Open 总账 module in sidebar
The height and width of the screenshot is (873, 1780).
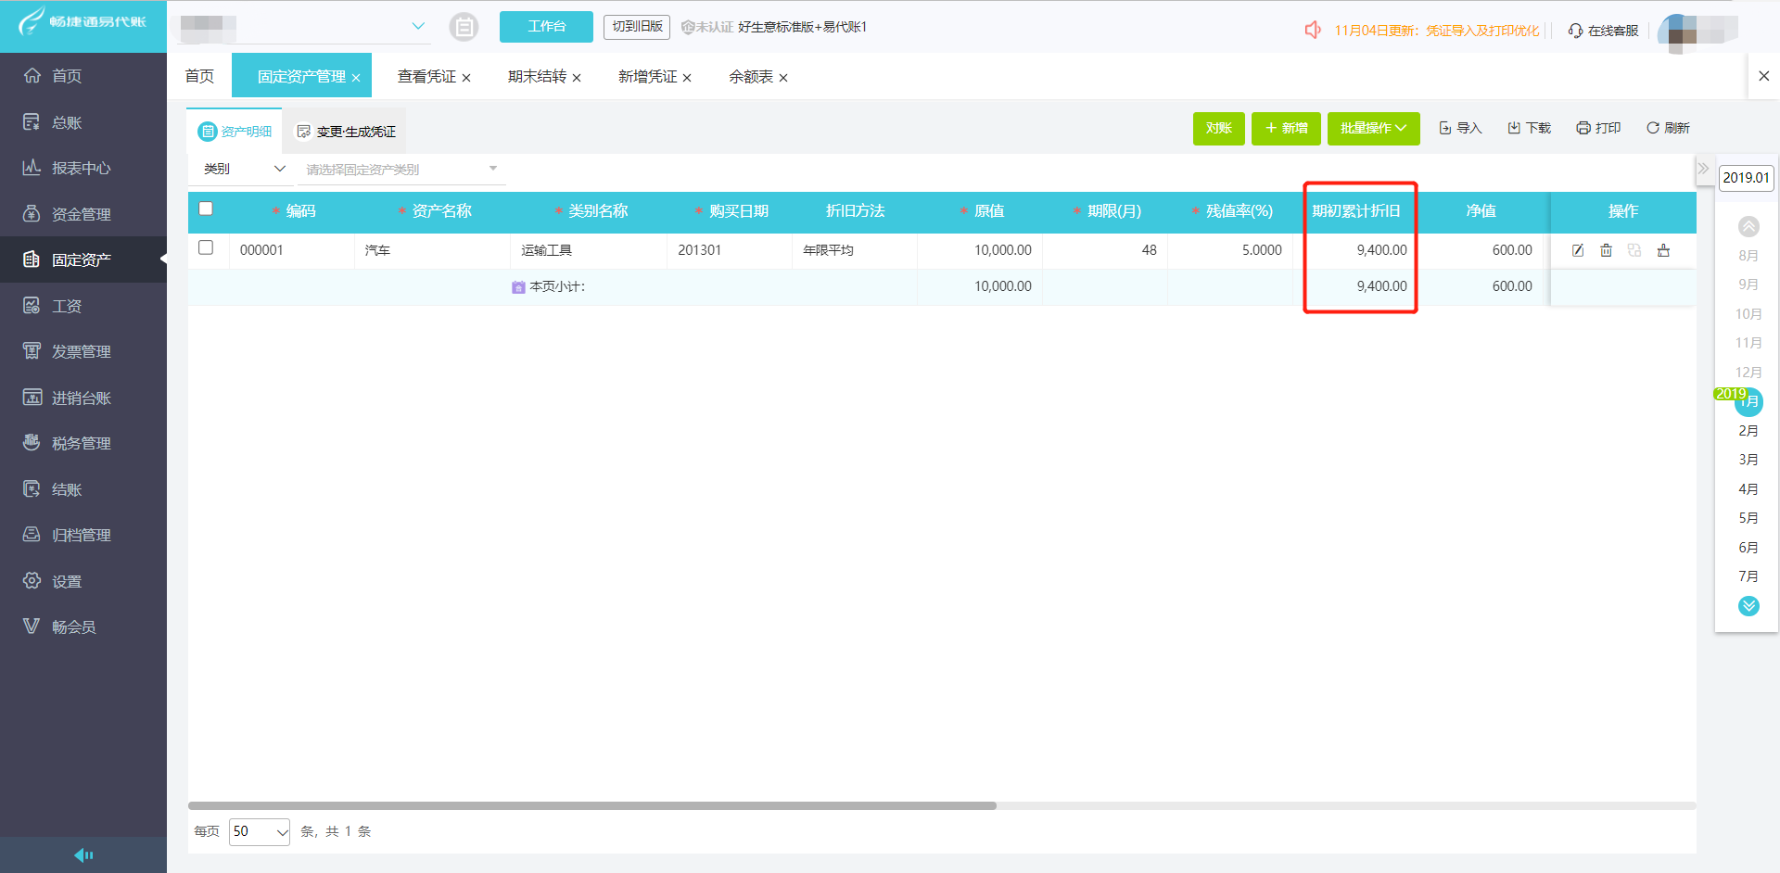(x=83, y=122)
